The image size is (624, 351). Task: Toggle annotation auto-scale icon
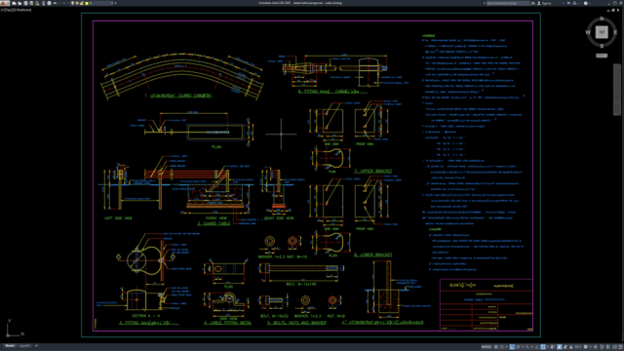(x=565, y=347)
